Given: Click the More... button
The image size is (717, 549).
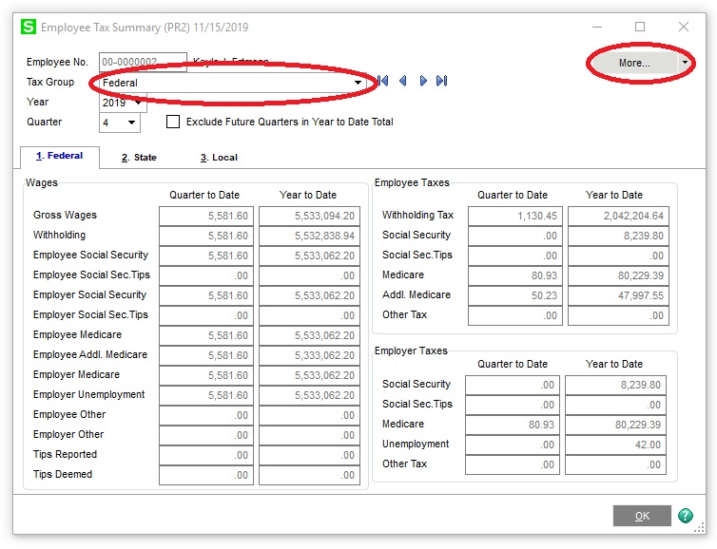Looking at the screenshot, I should coord(634,63).
